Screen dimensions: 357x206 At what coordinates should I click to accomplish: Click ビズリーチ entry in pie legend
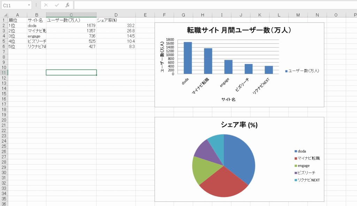[x=305, y=173]
